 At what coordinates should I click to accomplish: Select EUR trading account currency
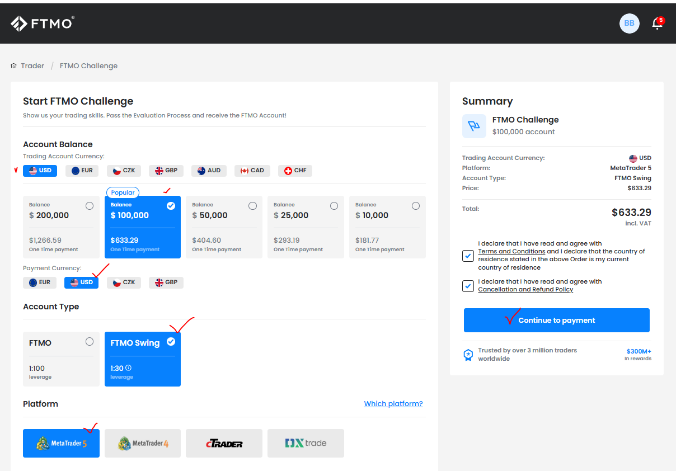click(x=82, y=171)
